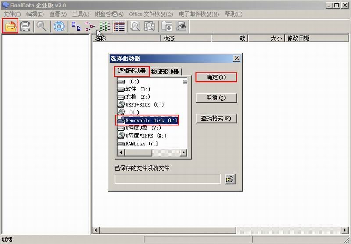Click the Save floppy disk toolbar icon

tap(25, 26)
